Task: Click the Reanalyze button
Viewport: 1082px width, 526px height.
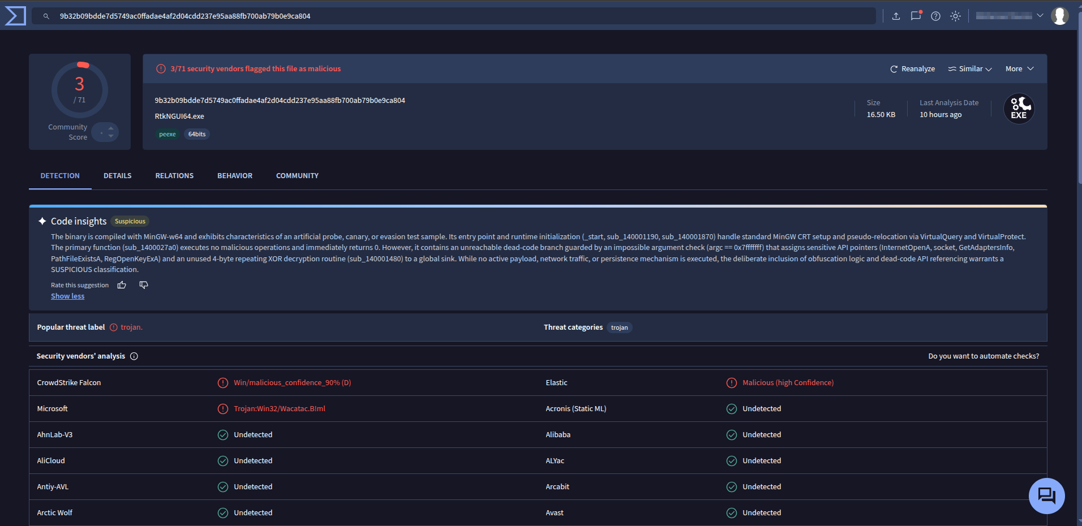Action: [912, 68]
